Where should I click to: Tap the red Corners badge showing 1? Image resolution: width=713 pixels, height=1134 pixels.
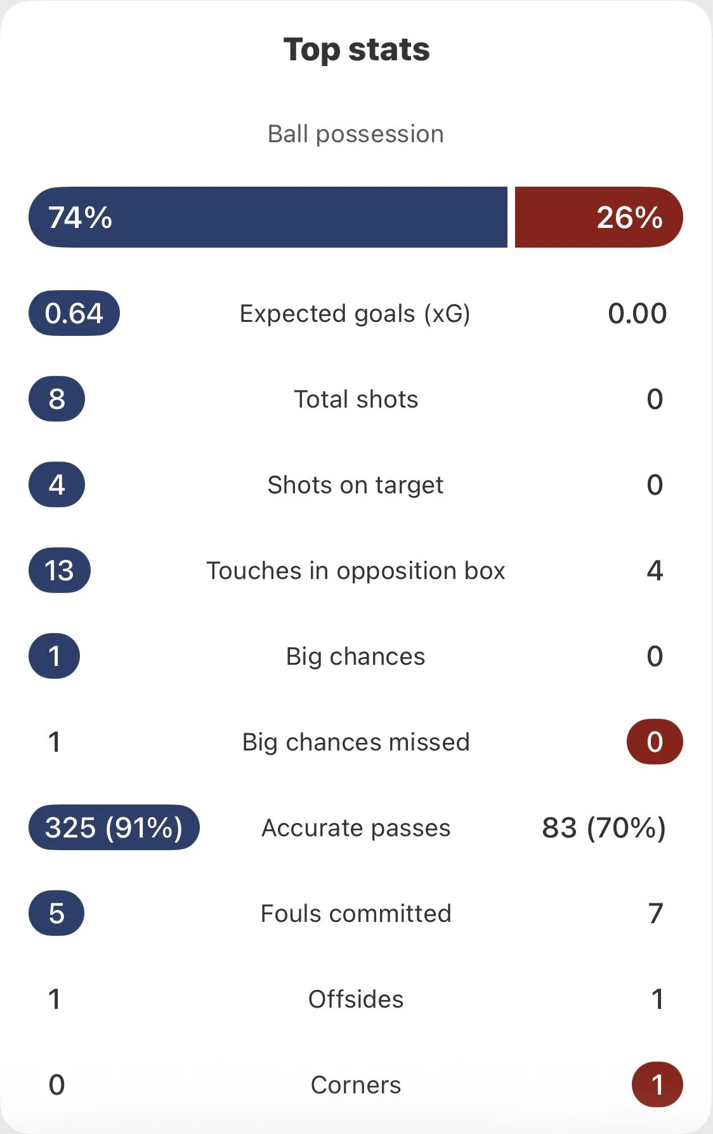[657, 1084]
